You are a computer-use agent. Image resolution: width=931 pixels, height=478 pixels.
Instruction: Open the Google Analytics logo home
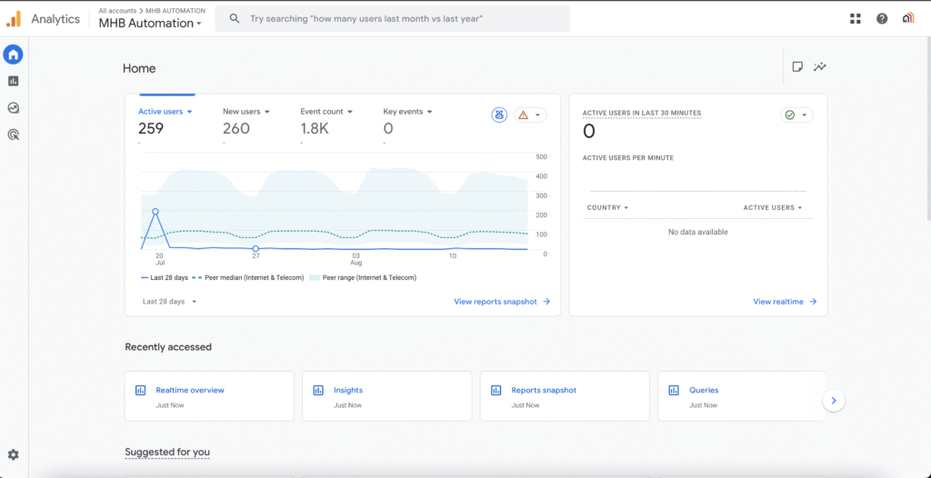[13, 18]
